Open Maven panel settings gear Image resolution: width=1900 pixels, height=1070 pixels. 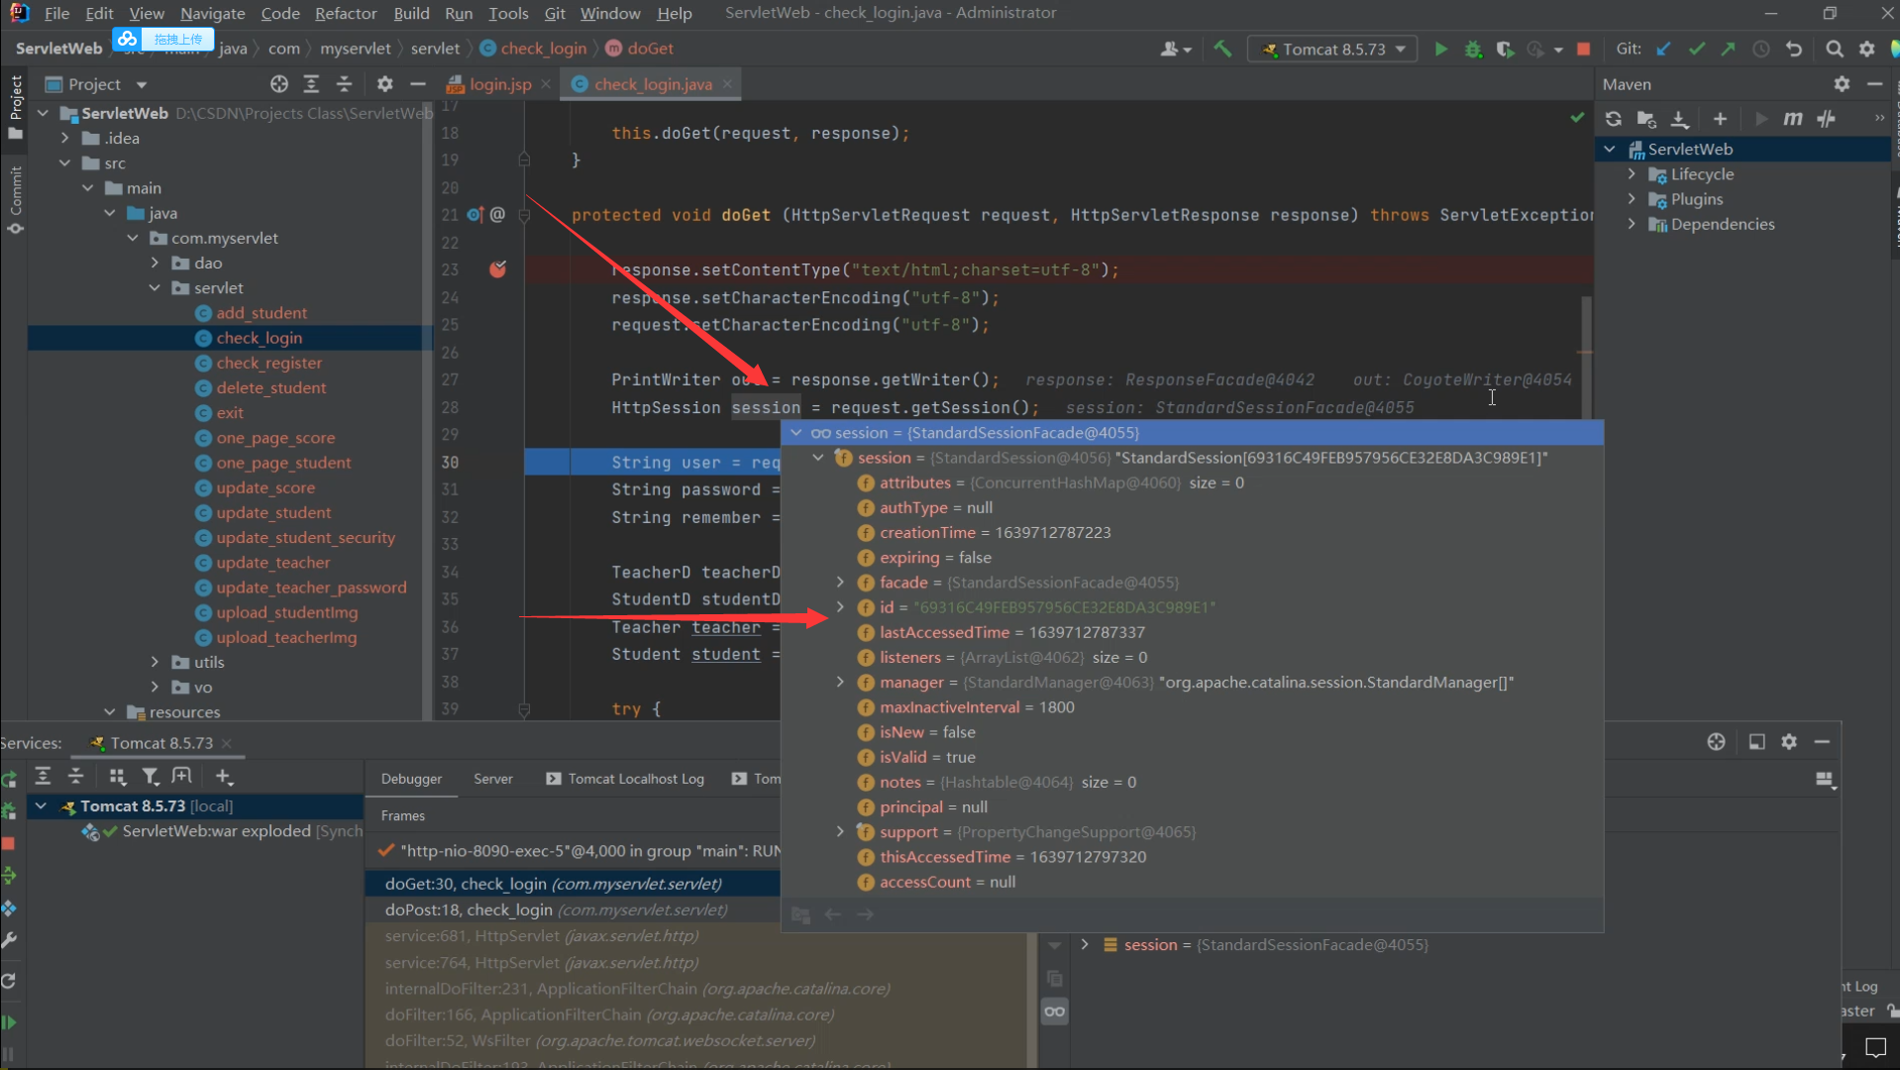1842,84
